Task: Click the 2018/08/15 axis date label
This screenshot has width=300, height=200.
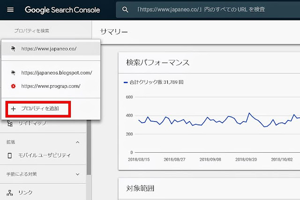Action: click(x=139, y=159)
